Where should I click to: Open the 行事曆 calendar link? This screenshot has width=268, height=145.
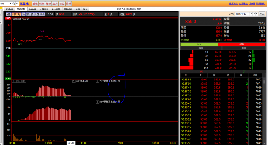pyautogui.click(x=252, y=4)
